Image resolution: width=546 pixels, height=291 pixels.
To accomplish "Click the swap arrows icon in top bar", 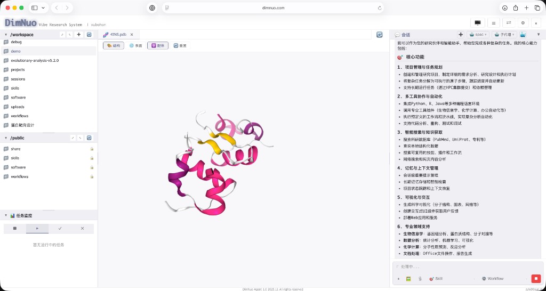I will [x=508, y=22].
